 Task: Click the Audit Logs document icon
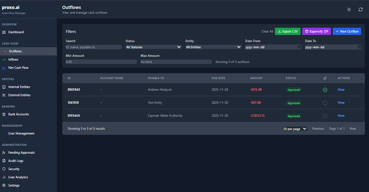coord(4,161)
